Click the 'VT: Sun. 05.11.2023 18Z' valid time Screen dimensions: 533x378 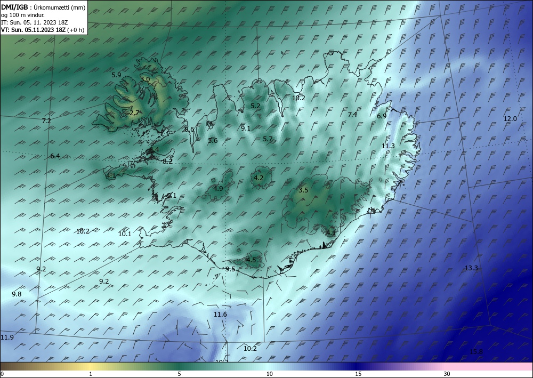[x=33, y=30]
